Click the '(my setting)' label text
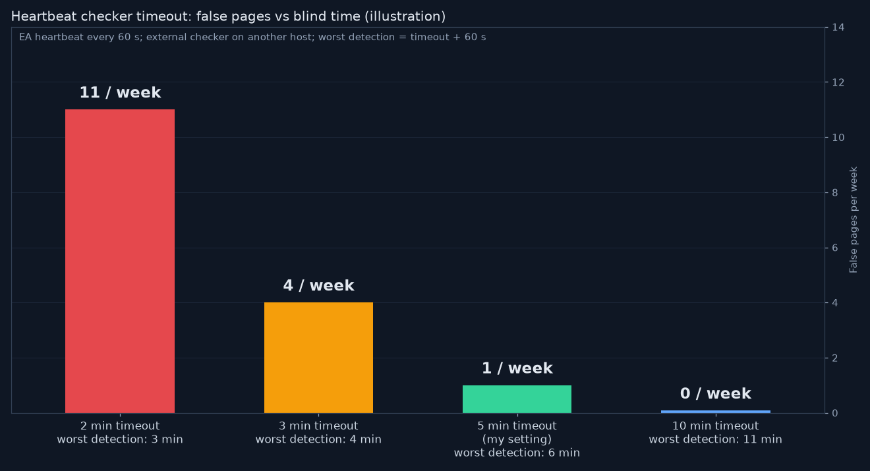870x471 pixels. pos(517,439)
